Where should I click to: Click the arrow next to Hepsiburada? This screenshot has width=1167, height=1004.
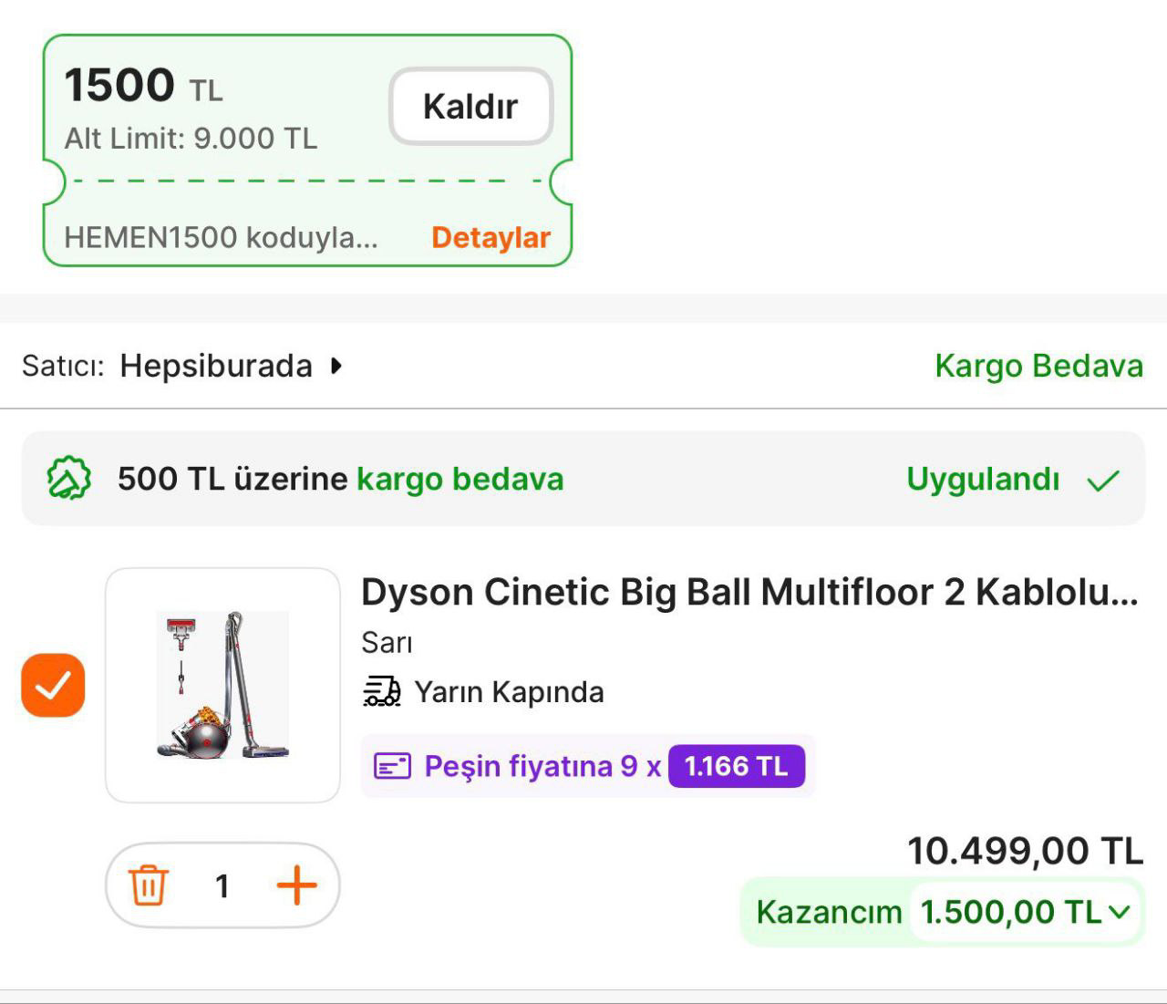[x=336, y=366]
